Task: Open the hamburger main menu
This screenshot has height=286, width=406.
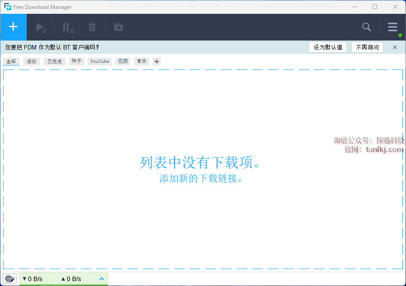Action: [x=392, y=27]
